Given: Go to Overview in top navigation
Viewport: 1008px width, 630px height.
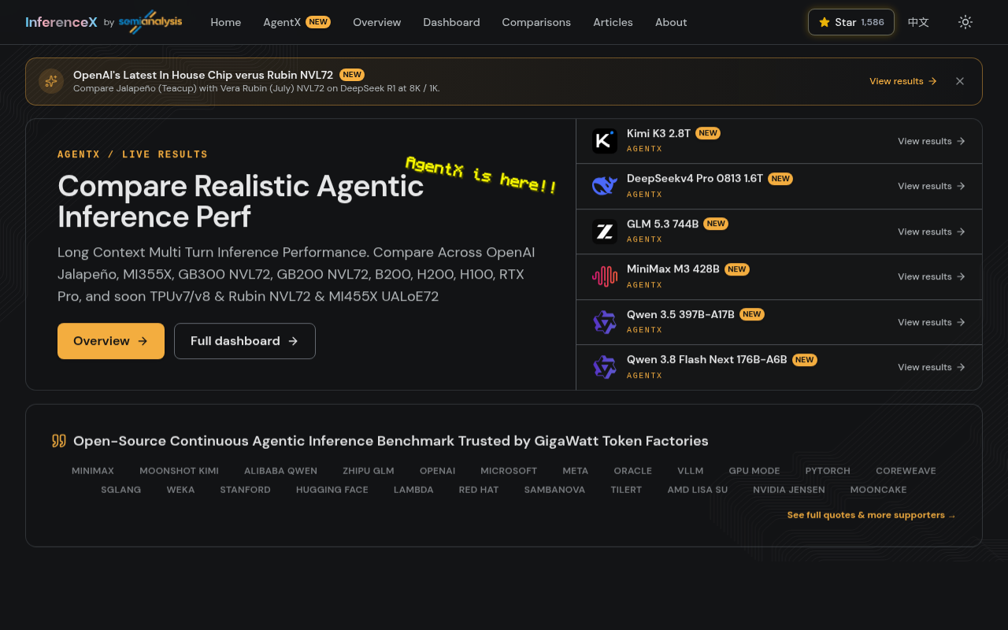Looking at the screenshot, I should click(x=377, y=22).
